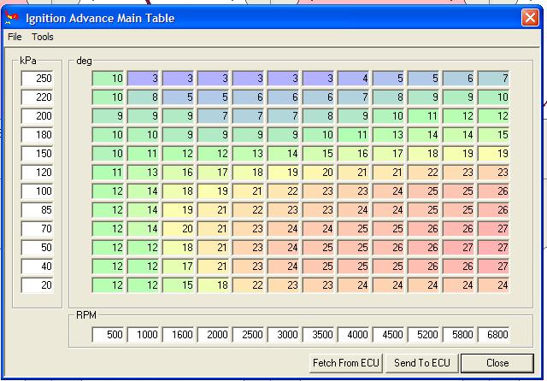
Task: Select the deg cell at 20 kPa, 500 RPM
Action: click(x=108, y=285)
